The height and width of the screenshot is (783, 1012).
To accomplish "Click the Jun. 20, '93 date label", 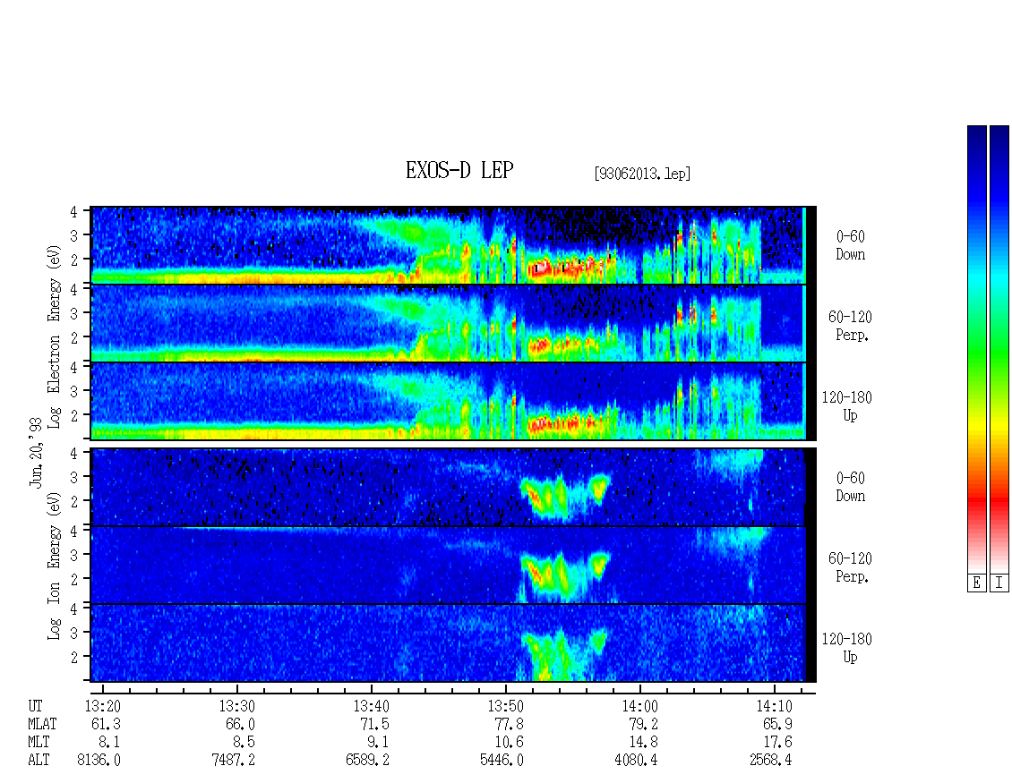I will [x=36, y=452].
